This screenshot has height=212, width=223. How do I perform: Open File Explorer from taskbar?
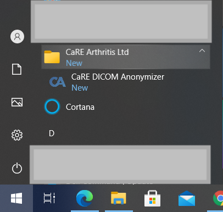point(119,198)
